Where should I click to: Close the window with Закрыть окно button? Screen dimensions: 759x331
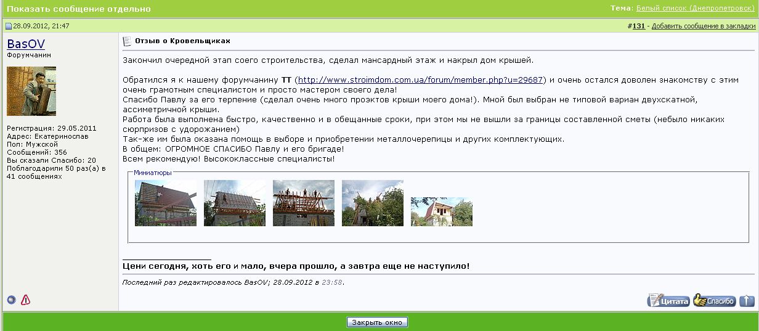(x=378, y=322)
